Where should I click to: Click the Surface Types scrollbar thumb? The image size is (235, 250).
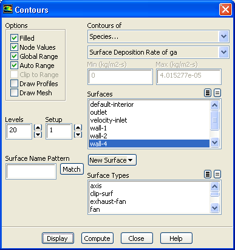click(x=214, y=194)
